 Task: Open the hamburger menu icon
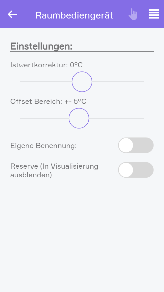(x=153, y=14)
